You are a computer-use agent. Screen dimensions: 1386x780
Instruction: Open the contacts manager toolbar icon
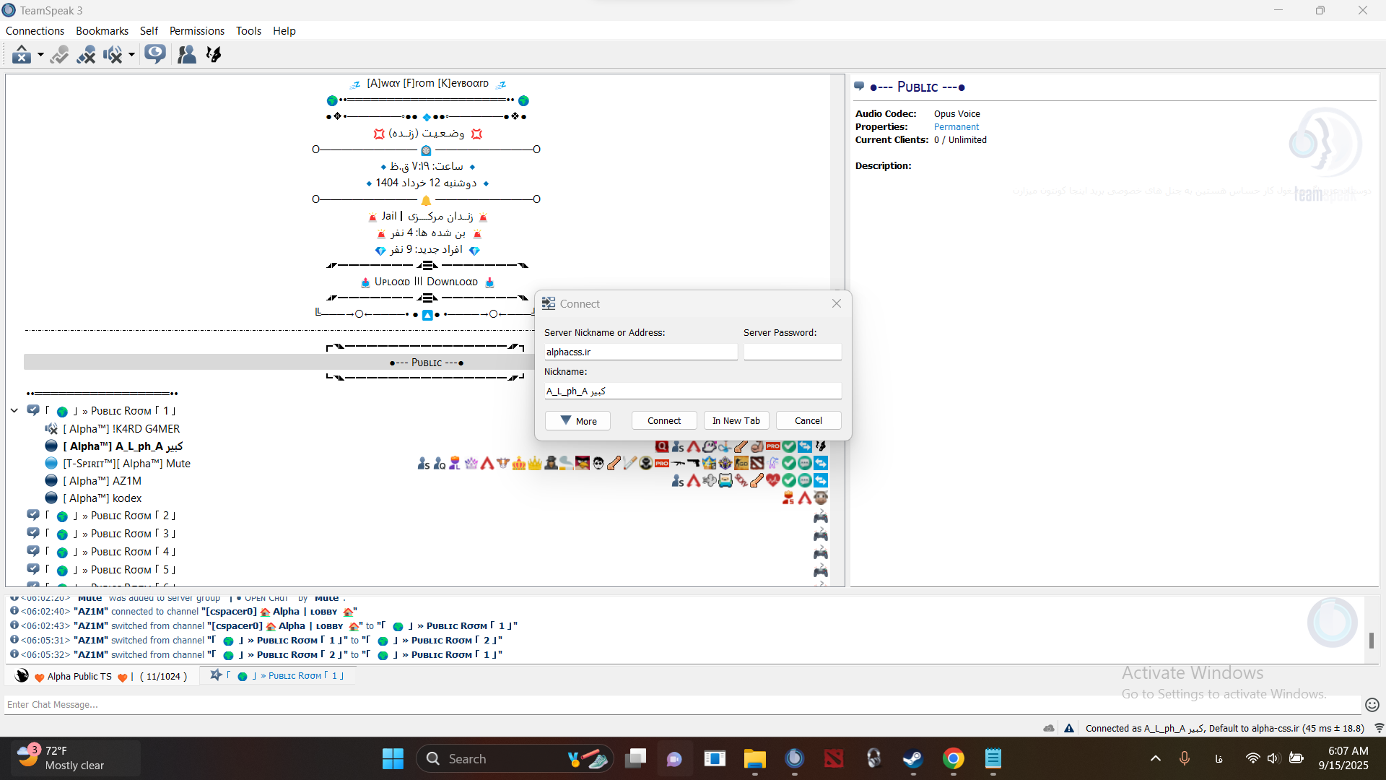[x=186, y=54]
